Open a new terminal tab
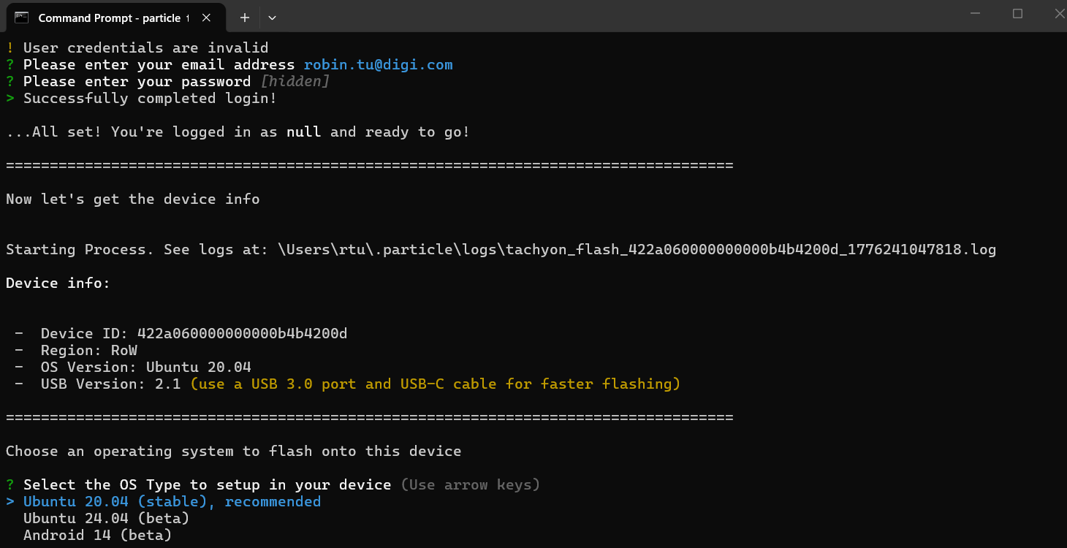Screen dimensions: 1067x548 point(245,18)
